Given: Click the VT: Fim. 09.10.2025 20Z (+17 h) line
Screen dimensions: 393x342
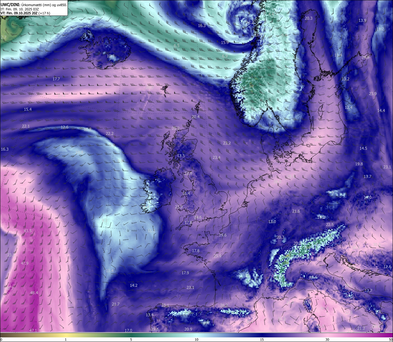Looking at the screenshot, I should click(x=25, y=13).
